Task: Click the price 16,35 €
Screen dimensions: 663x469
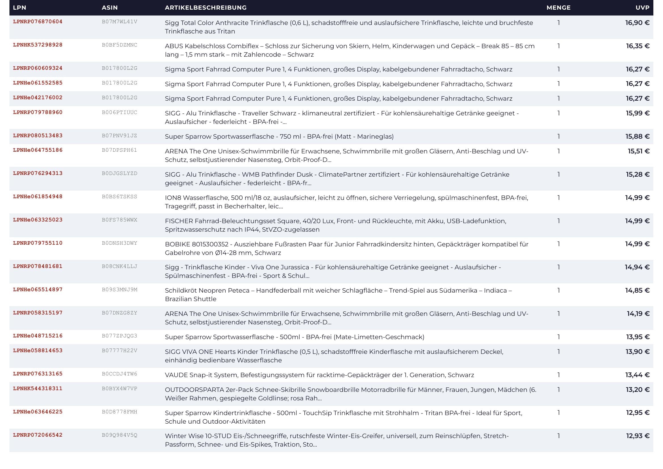Action: click(x=638, y=46)
